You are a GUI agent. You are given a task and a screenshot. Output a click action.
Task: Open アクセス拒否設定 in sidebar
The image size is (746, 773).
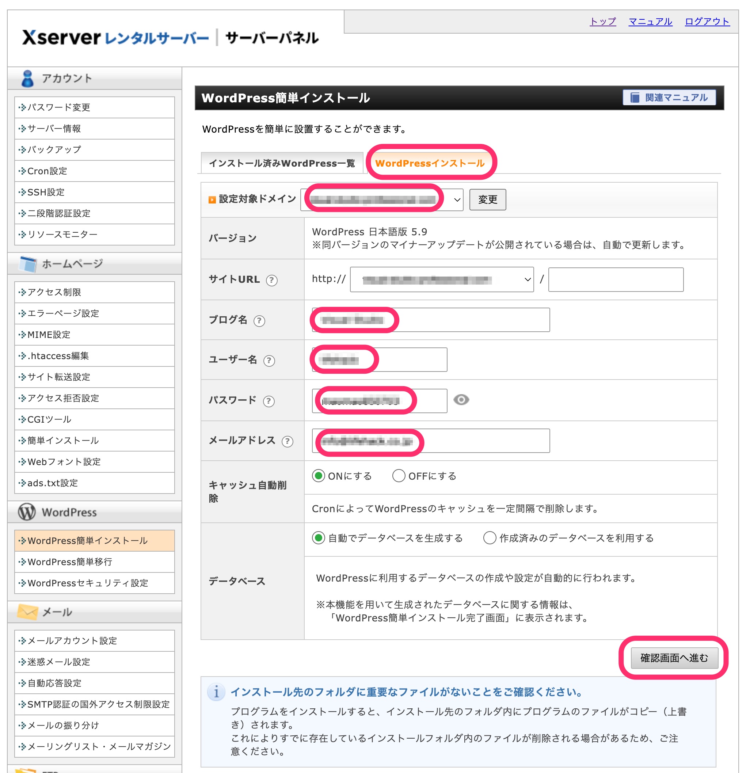95,398
